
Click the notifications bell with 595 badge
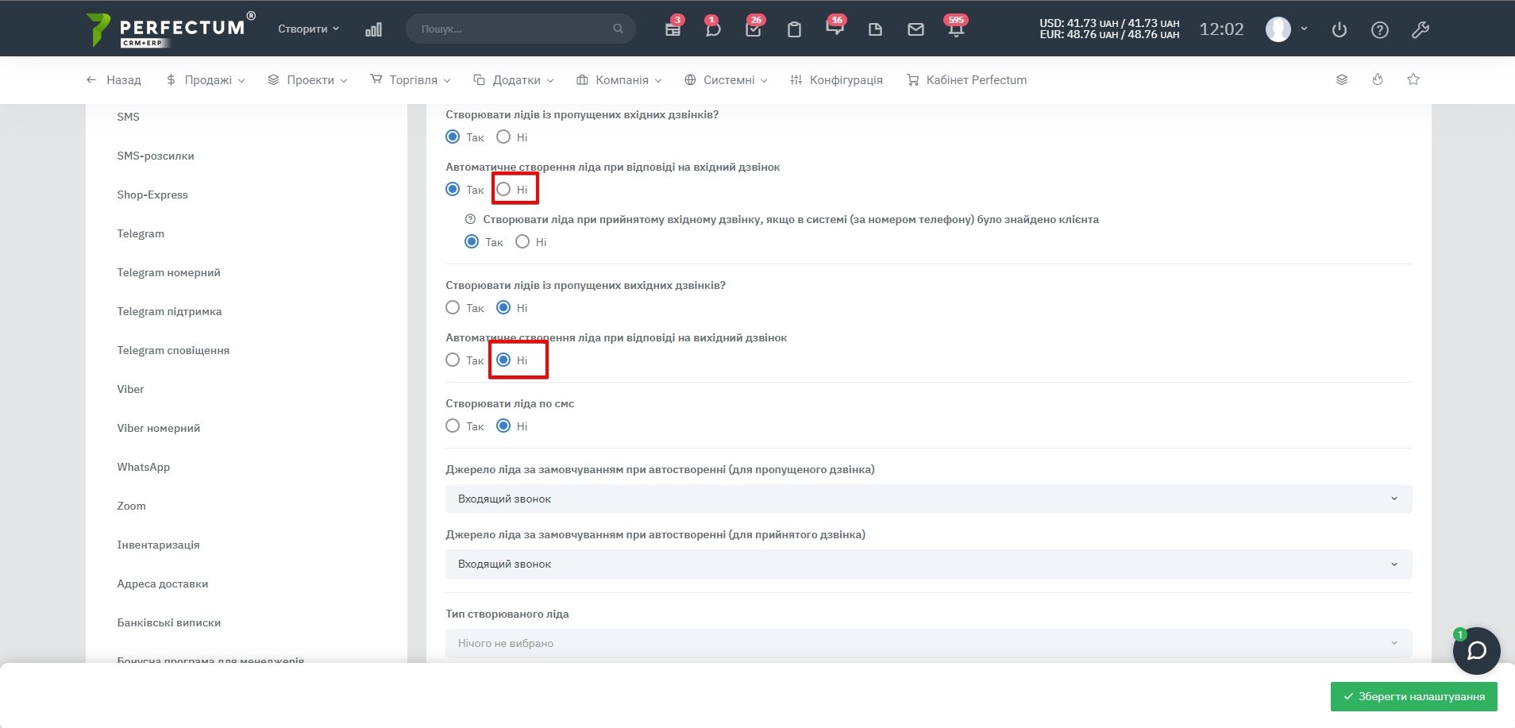956,29
